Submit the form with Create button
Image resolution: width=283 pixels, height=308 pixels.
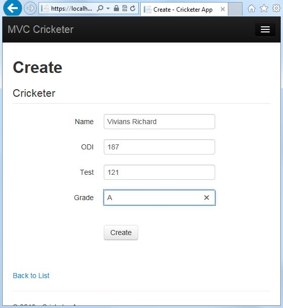(x=121, y=233)
